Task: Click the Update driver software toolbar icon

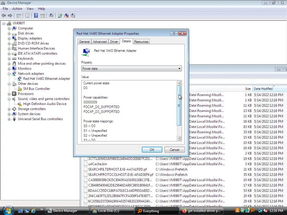Action: [x=60, y=16]
